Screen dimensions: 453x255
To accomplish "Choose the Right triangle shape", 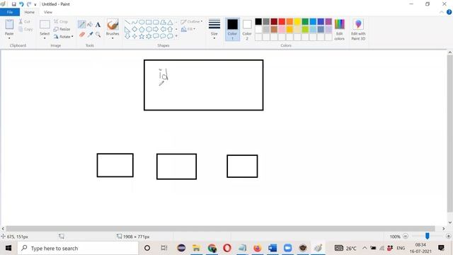I will click(x=127, y=29).
